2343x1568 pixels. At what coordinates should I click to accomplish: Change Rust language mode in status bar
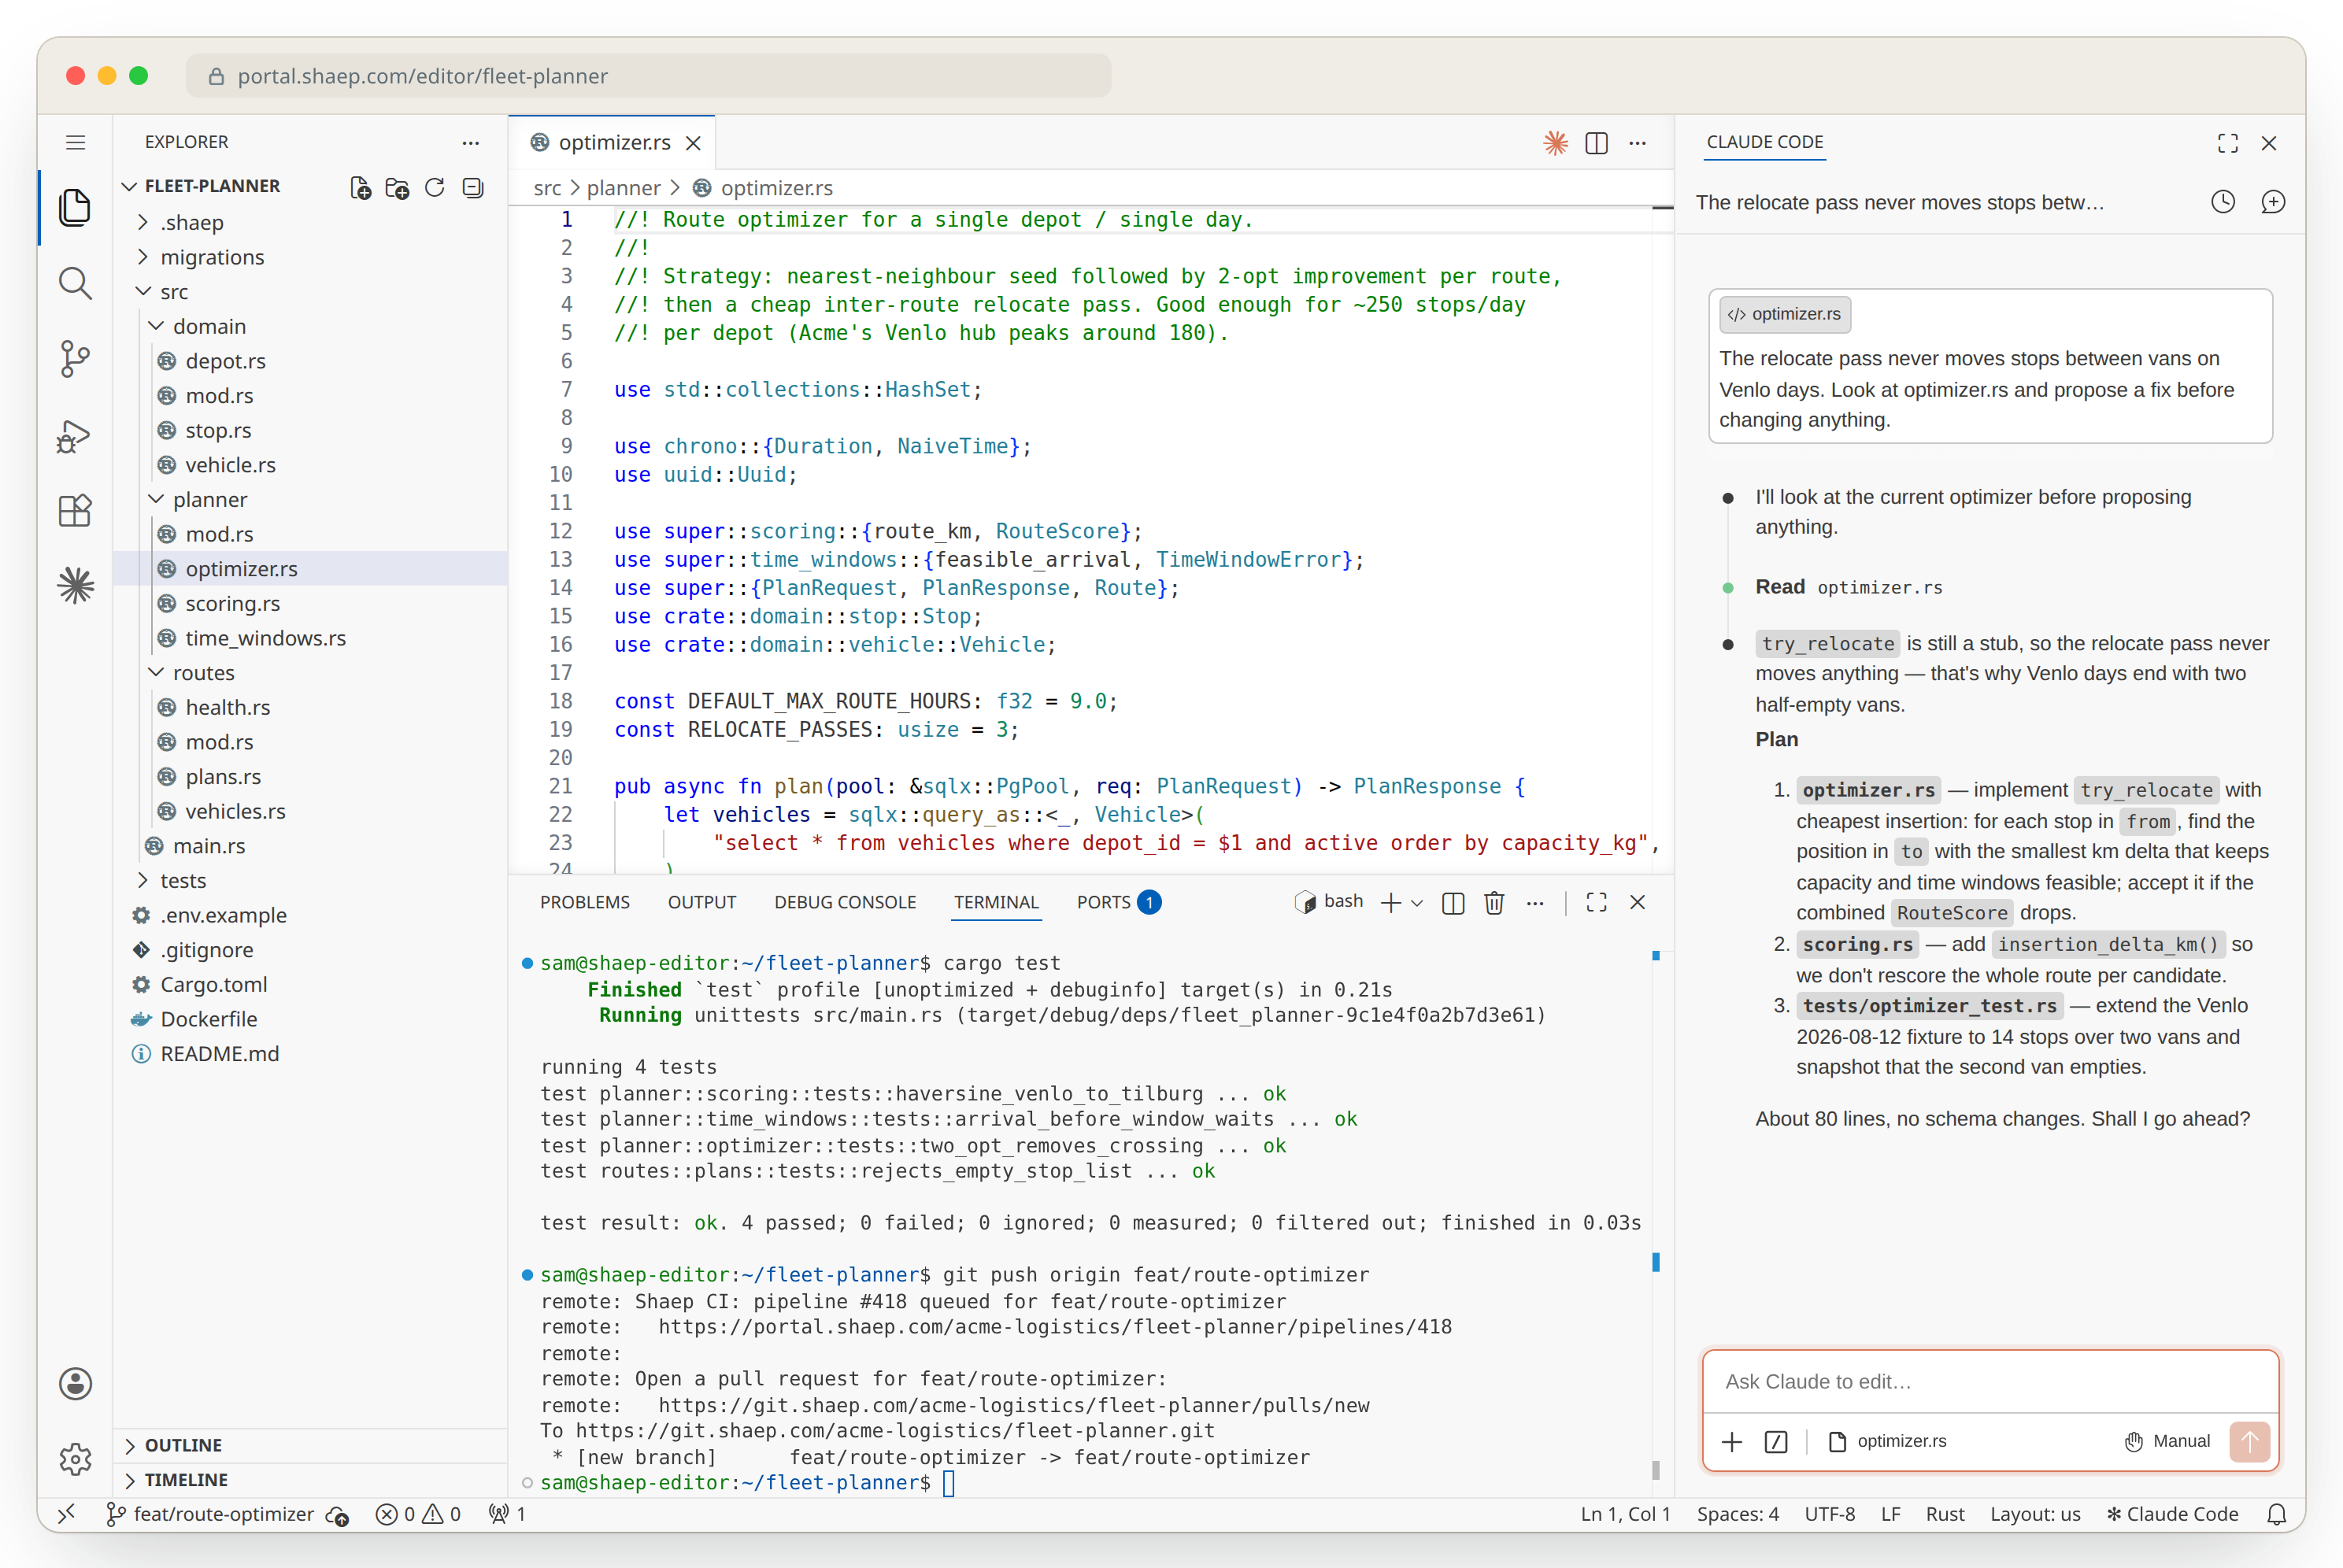pyautogui.click(x=1945, y=1514)
